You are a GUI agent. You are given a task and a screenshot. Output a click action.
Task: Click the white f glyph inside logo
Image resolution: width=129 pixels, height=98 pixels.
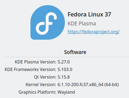(x=46, y=23)
